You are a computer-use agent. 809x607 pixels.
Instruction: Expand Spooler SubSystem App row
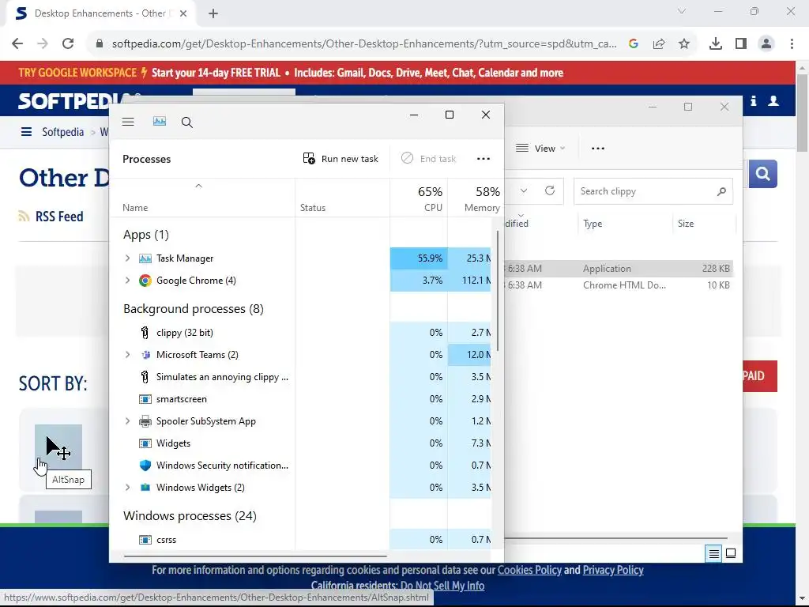point(127,421)
